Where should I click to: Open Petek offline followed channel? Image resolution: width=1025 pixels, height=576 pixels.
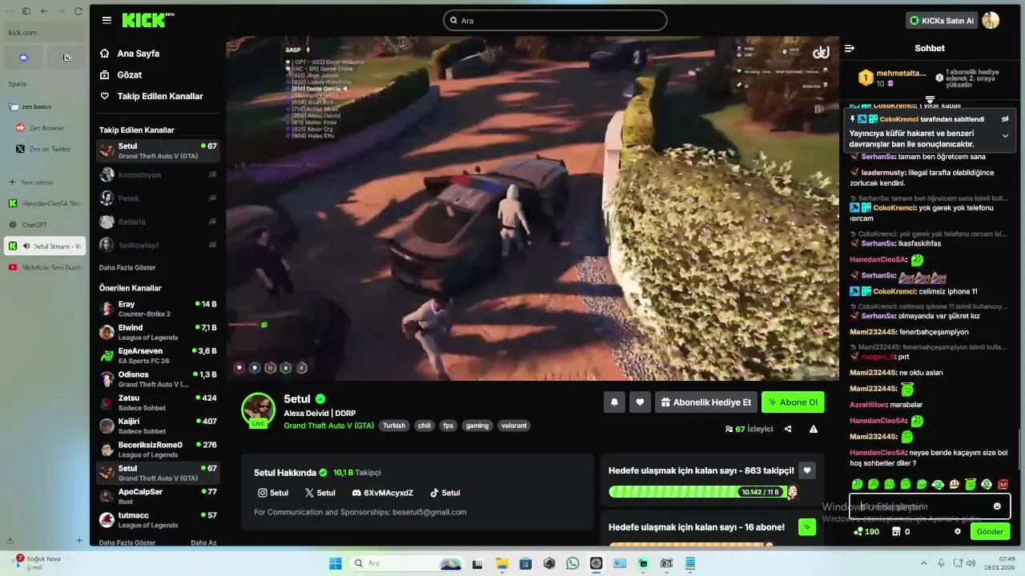[159, 198]
